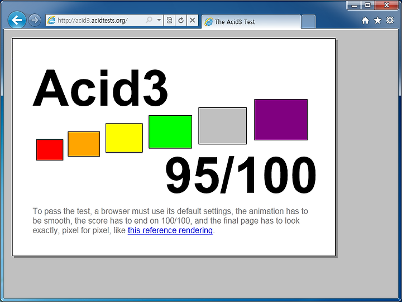Click the purple box
The width and height of the screenshot is (402, 302).
281,120
